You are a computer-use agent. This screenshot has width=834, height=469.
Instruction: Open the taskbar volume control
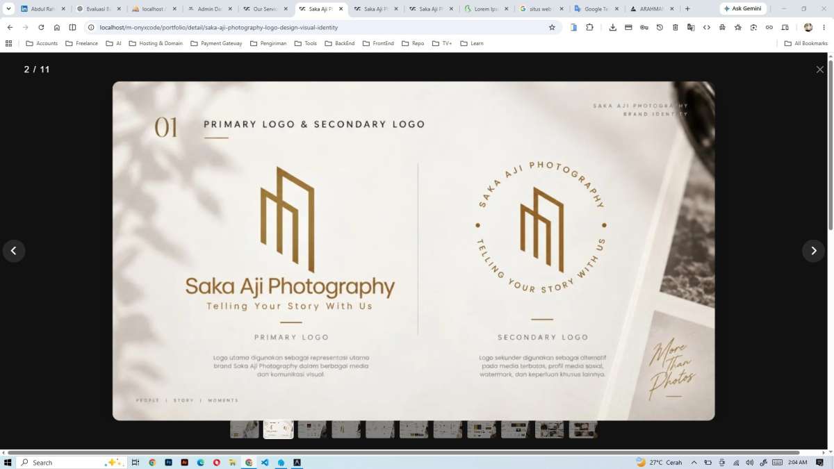tap(749, 462)
